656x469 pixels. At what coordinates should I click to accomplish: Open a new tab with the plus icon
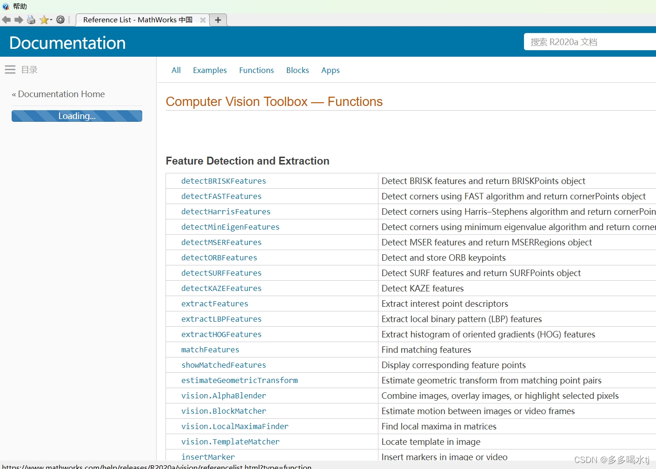218,20
